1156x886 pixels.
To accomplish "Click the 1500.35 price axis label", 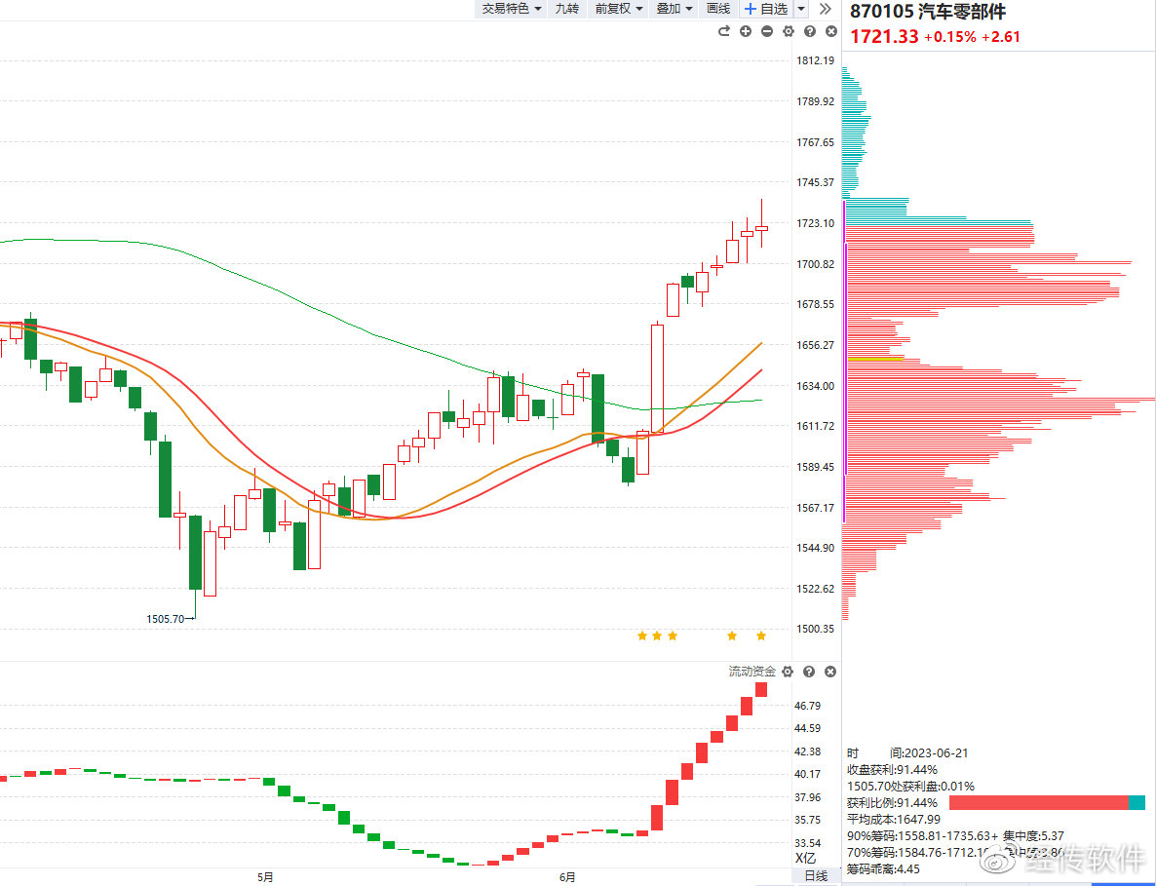I will [816, 629].
